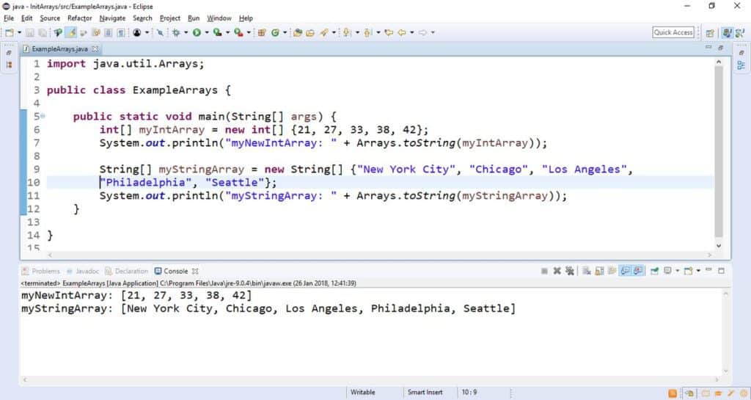The height and width of the screenshot is (400, 751).
Task: Click the Terminate square in the Console toolbar
Action: tap(545, 271)
